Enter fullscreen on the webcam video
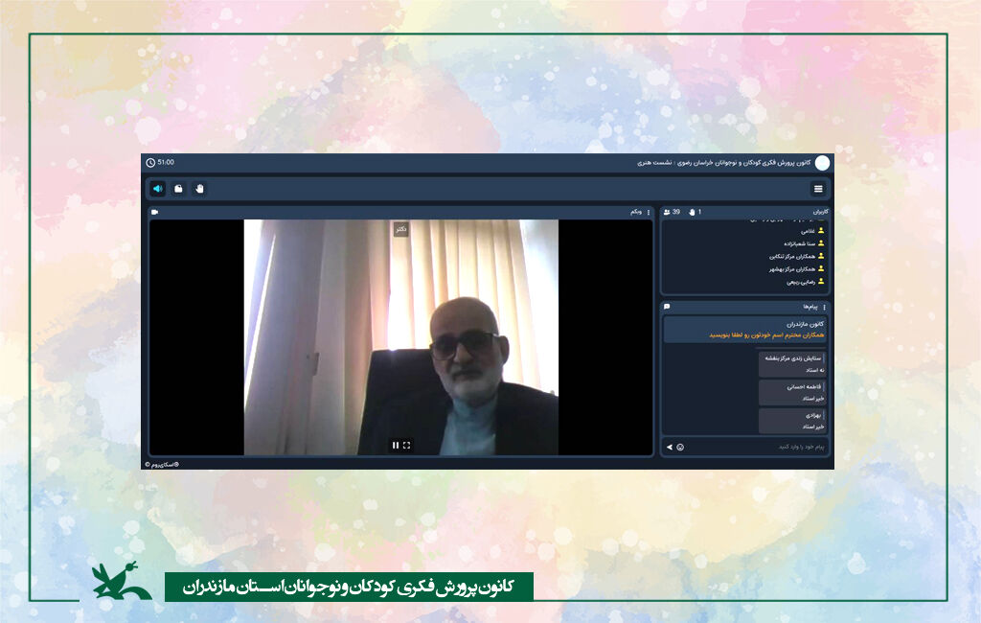Image resolution: width=981 pixels, height=623 pixels. click(x=407, y=445)
